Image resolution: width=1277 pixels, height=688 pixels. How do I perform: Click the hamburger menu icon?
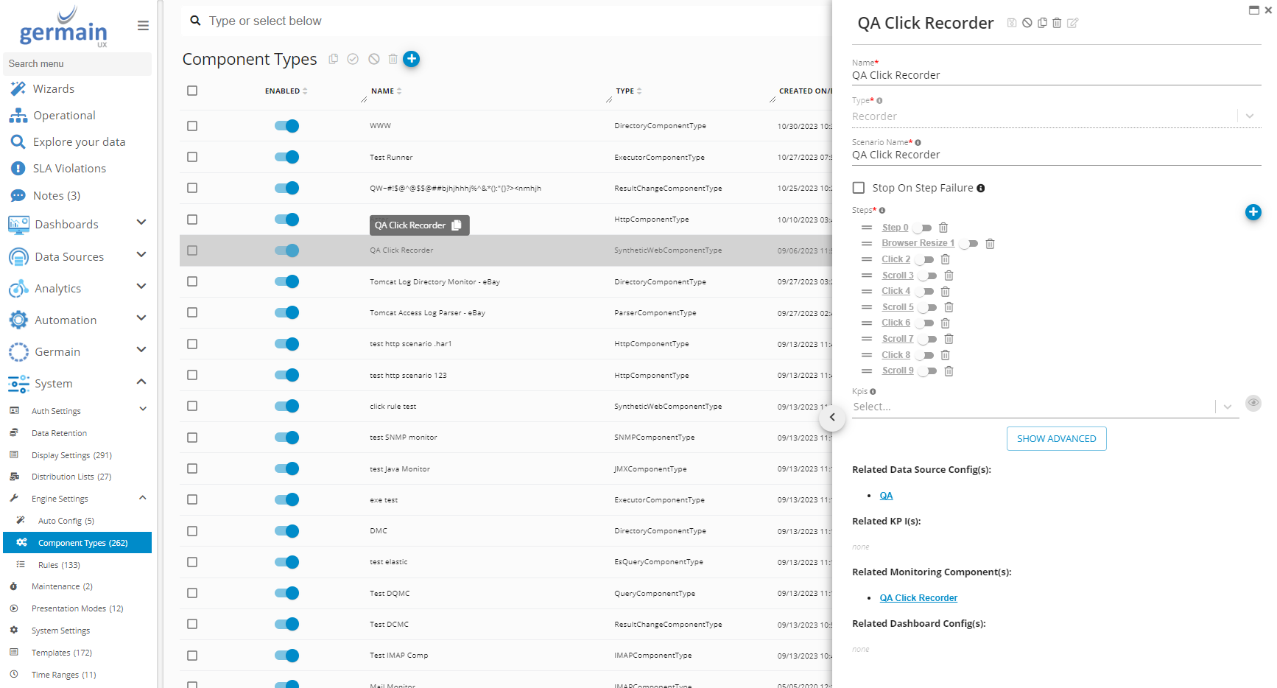click(143, 26)
